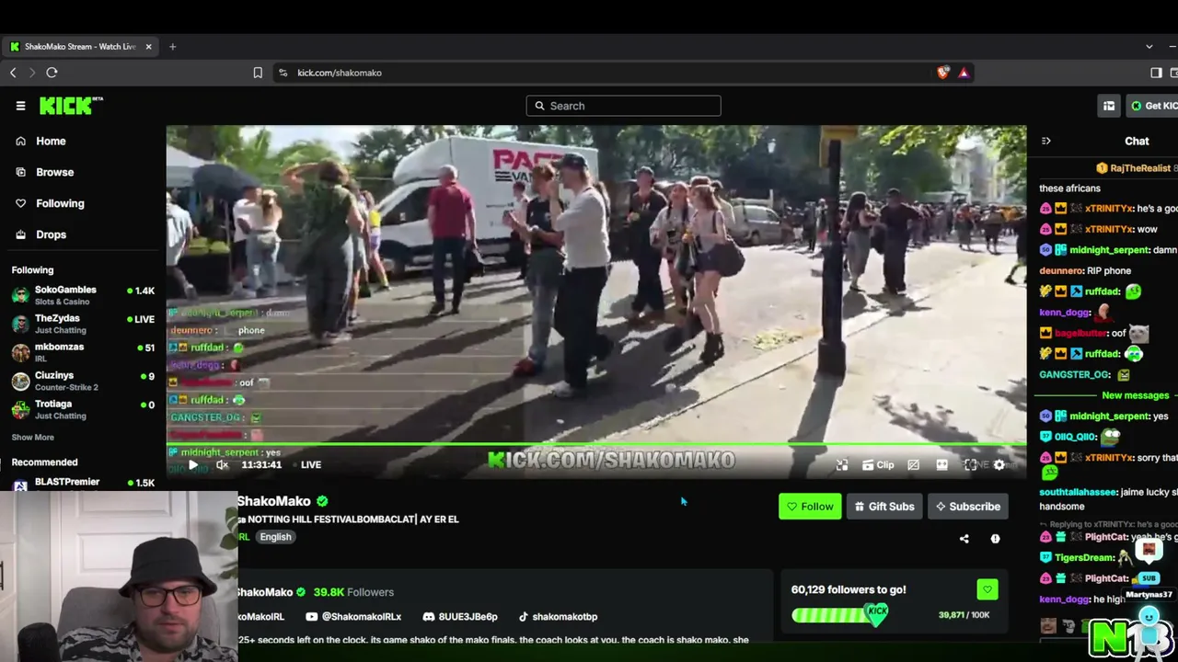Viewport: 1178px width, 662px height.
Task: Open the picture-in-picture mini player icon
Action: [x=842, y=465]
